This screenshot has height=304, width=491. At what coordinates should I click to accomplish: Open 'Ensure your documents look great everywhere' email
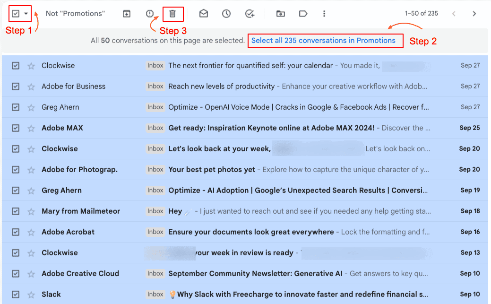(x=251, y=232)
